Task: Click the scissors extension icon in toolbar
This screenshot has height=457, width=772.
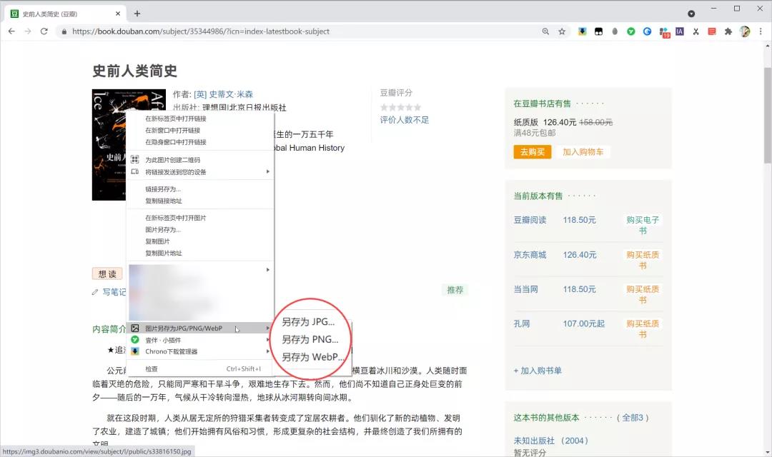Action: [x=696, y=31]
